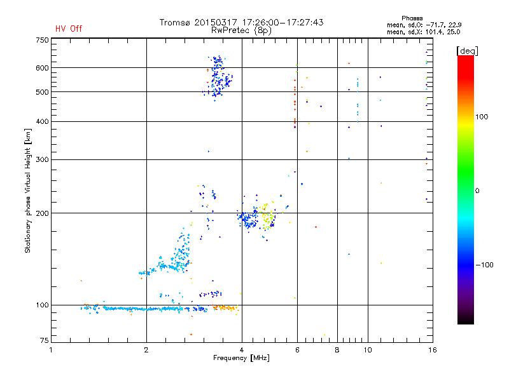The height and width of the screenshot is (381, 509).
Task: Click the colorbar tick label '0'
Action: [477, 191]
